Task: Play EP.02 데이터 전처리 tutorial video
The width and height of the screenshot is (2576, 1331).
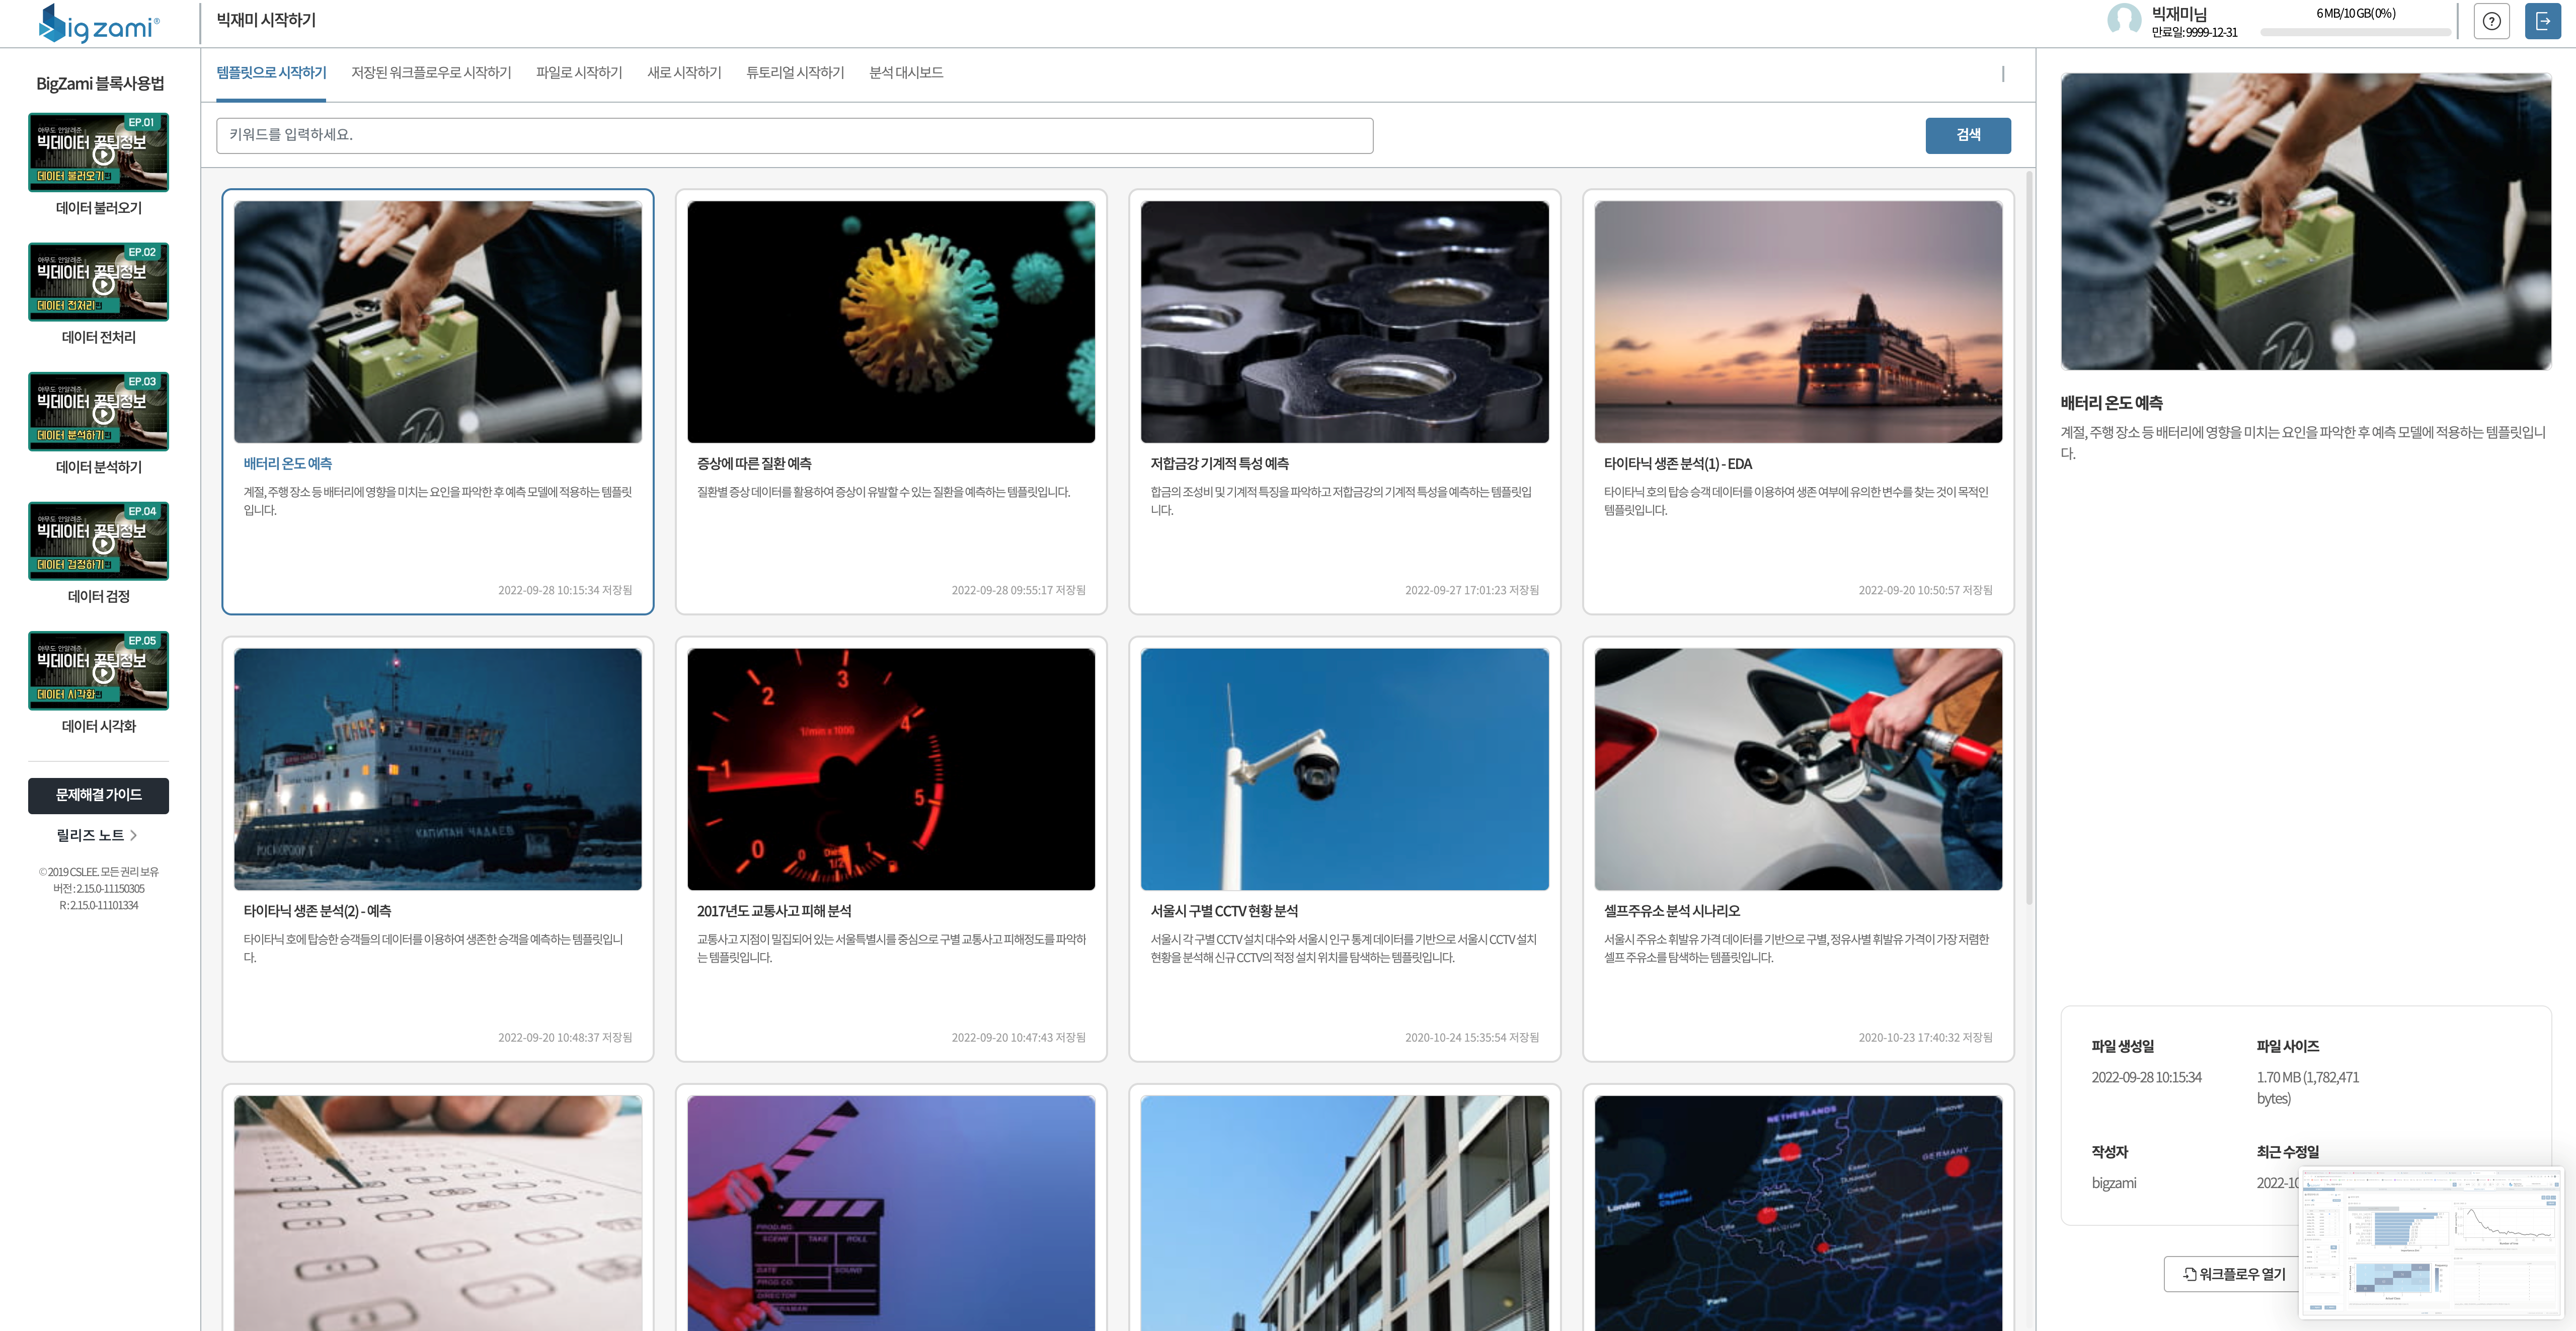Action: click(99, 282)
